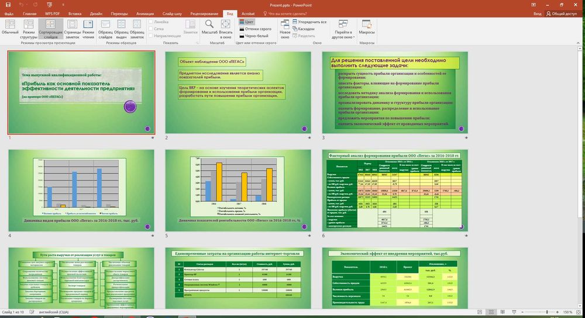Fit slide with Вписать в окно
Viewport: 585px width, 318px height.
coord(226,29)
